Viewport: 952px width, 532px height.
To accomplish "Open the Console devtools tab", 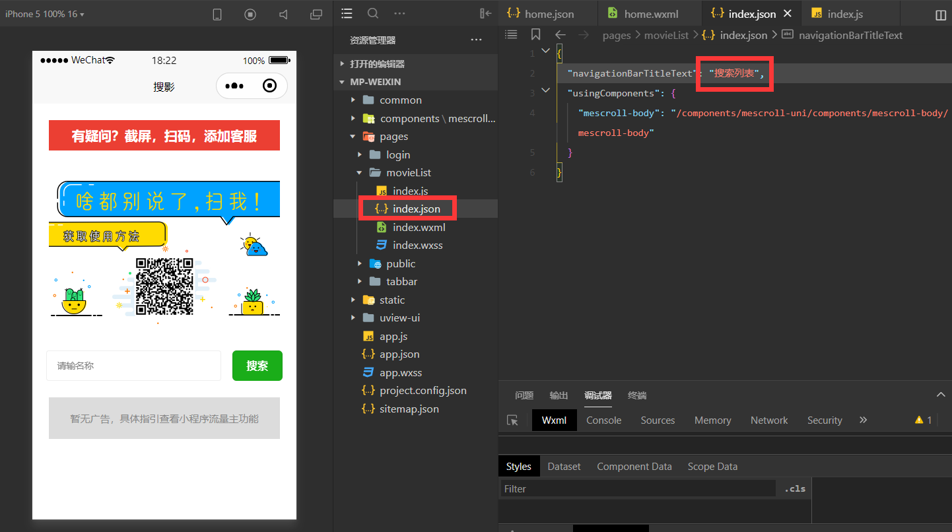I will click(603, 420).
